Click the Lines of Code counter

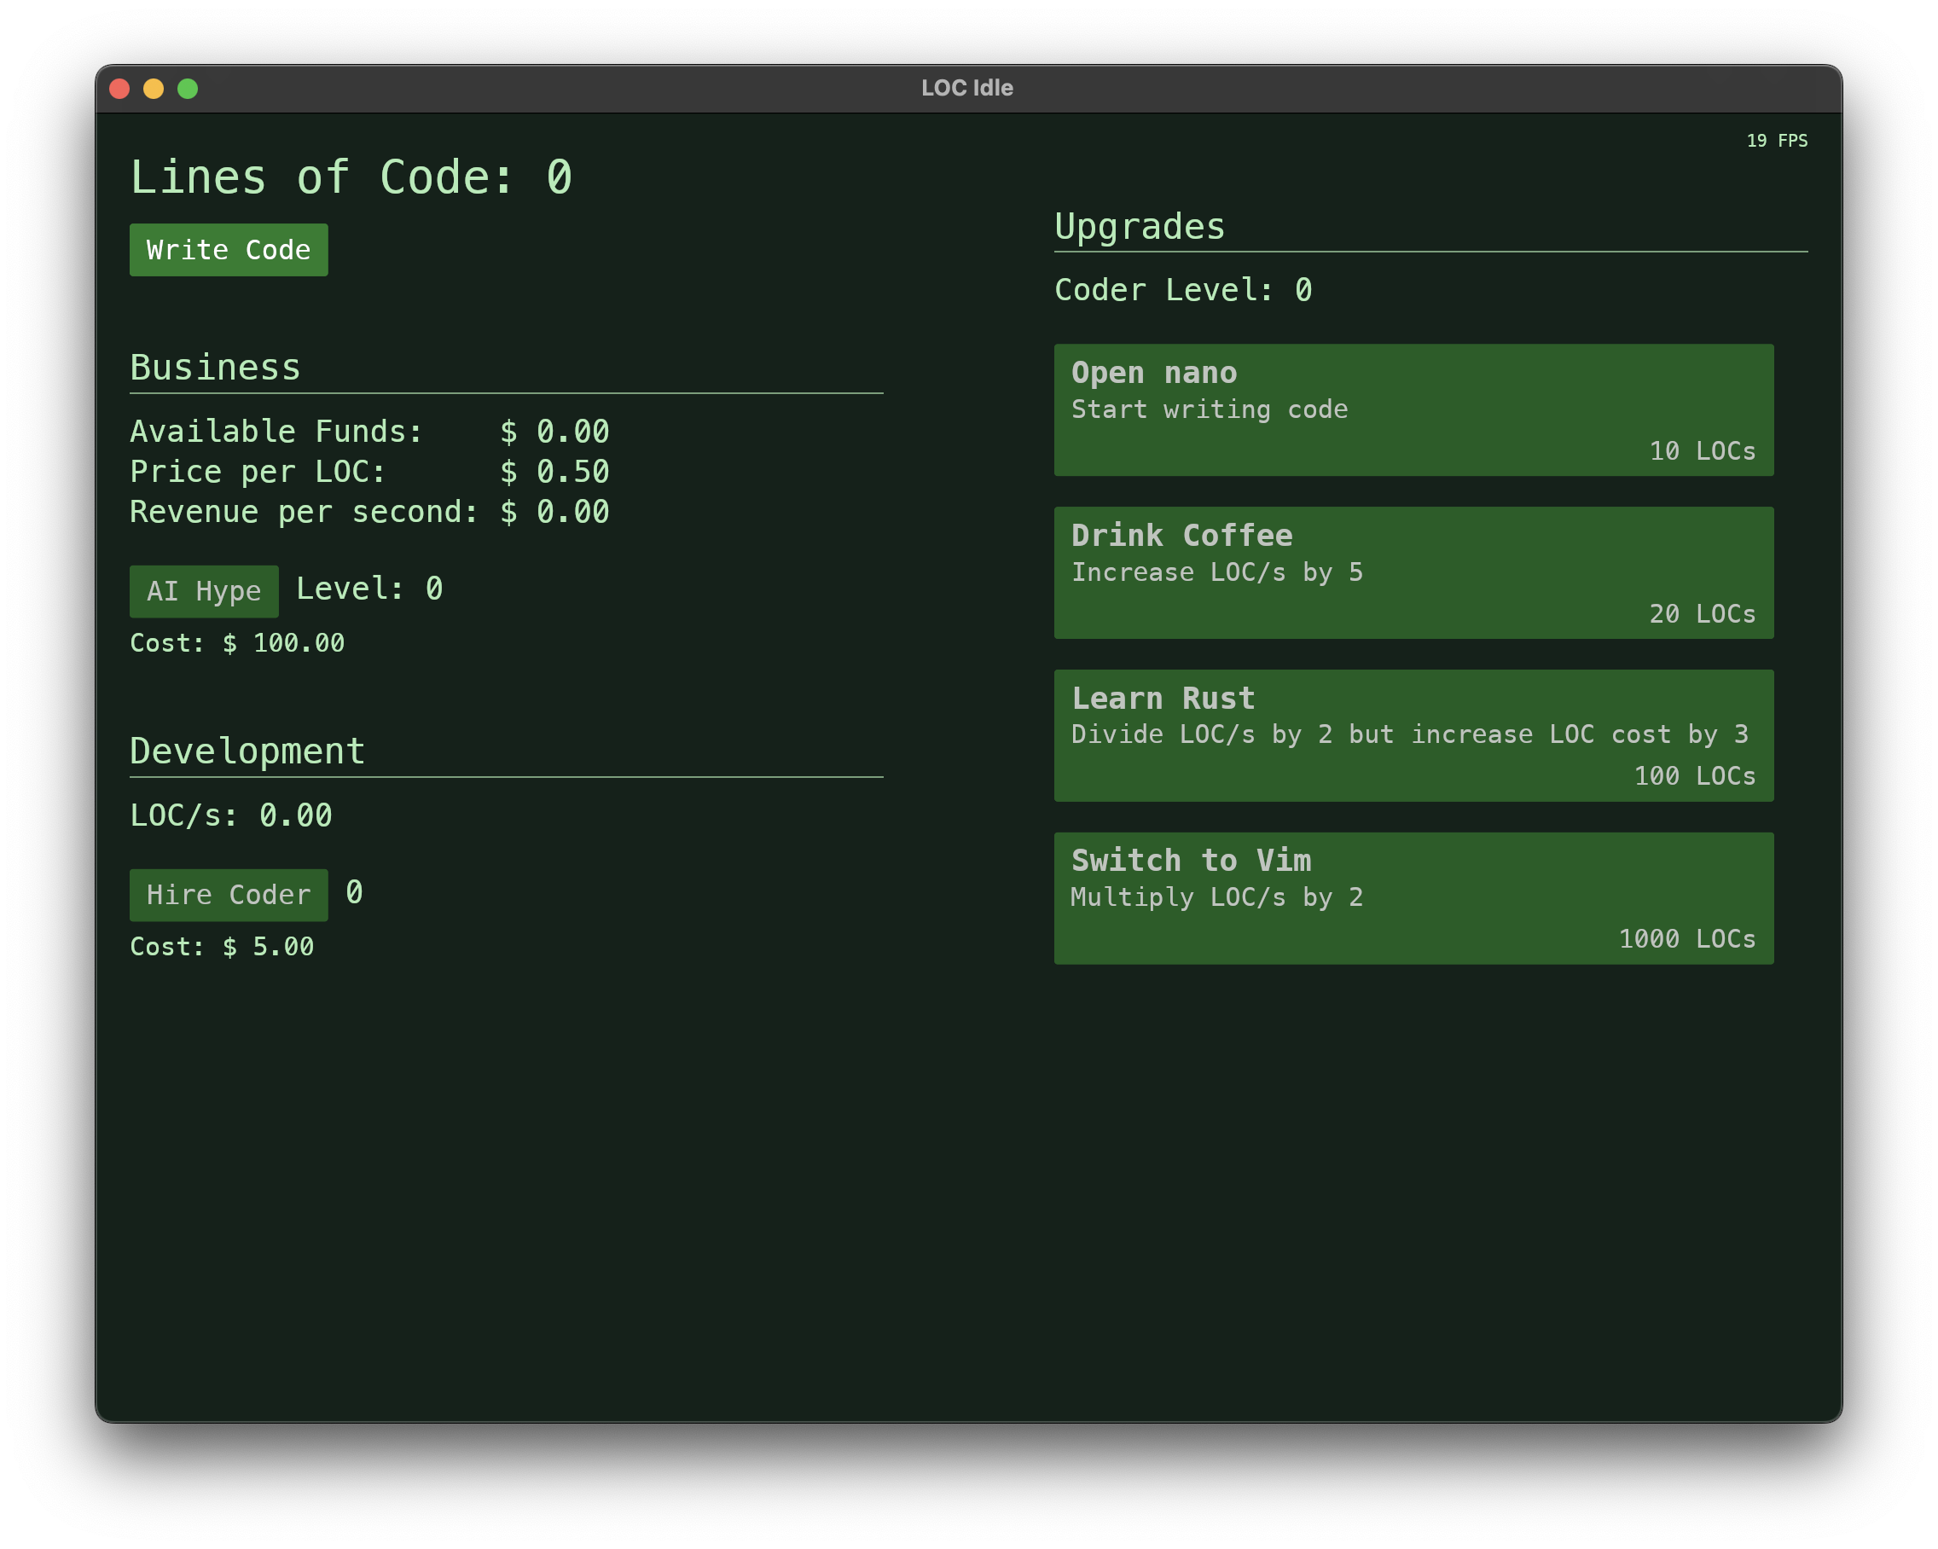coord(351,177)
